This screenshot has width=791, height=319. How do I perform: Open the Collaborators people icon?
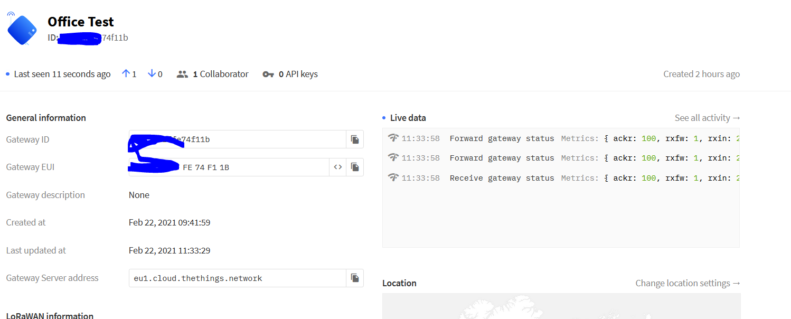(x=182, y=74)
